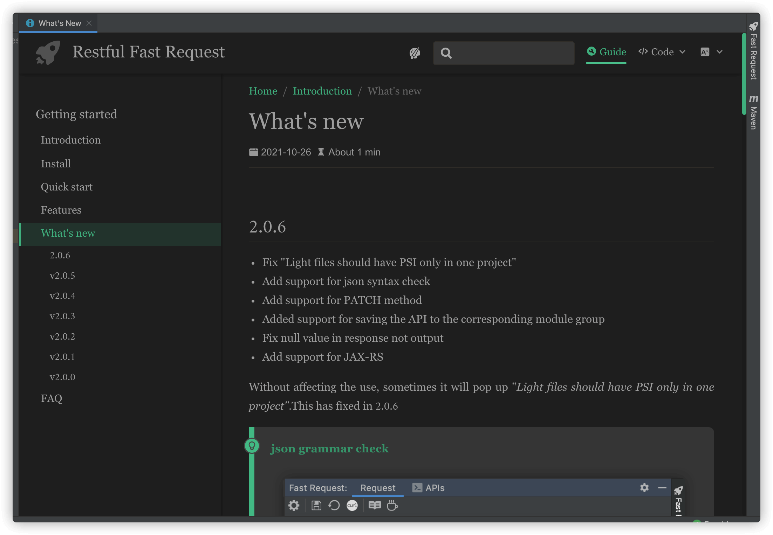Close the What's New editor tab
Screen dimensions: 773x535
pyautogui.click(x=89, y=23)
